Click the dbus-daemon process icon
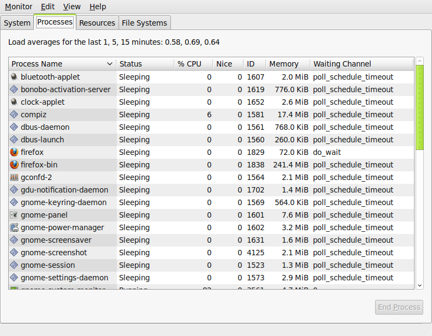Image resolution: width=432 pixels, height=336 pixels. (x=14, y=127)
